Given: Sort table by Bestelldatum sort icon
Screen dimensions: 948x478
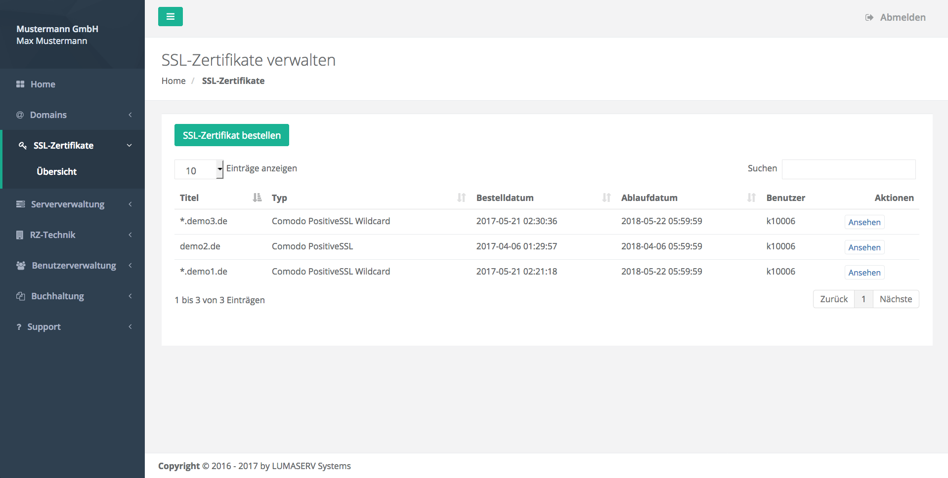Looking at the screenshot, I should point(606,198).
